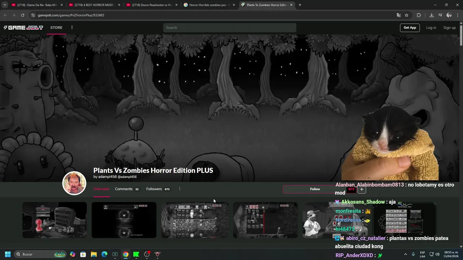The height and width of the screenshot is (260, 463).
Task: Click the taskbar Buscar search box
Action: pyautogui.click(x=41, y=254)
